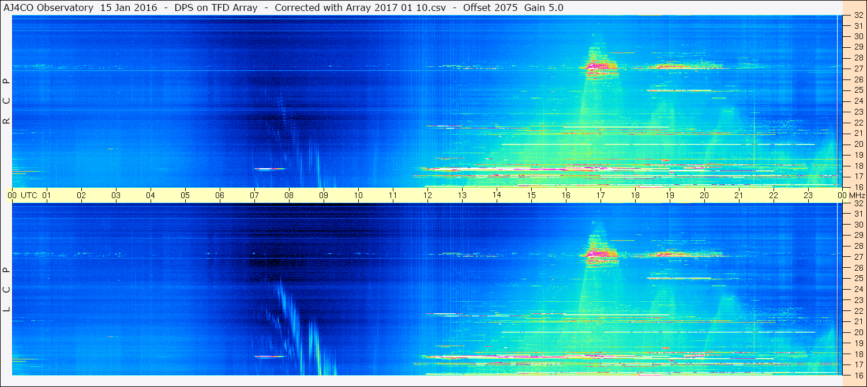
Task: Click the 25 MHz label on the LCP frequency scale
Action: pos(858,279)
